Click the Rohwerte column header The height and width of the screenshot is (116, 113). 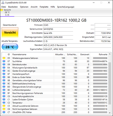click(99, 55)
